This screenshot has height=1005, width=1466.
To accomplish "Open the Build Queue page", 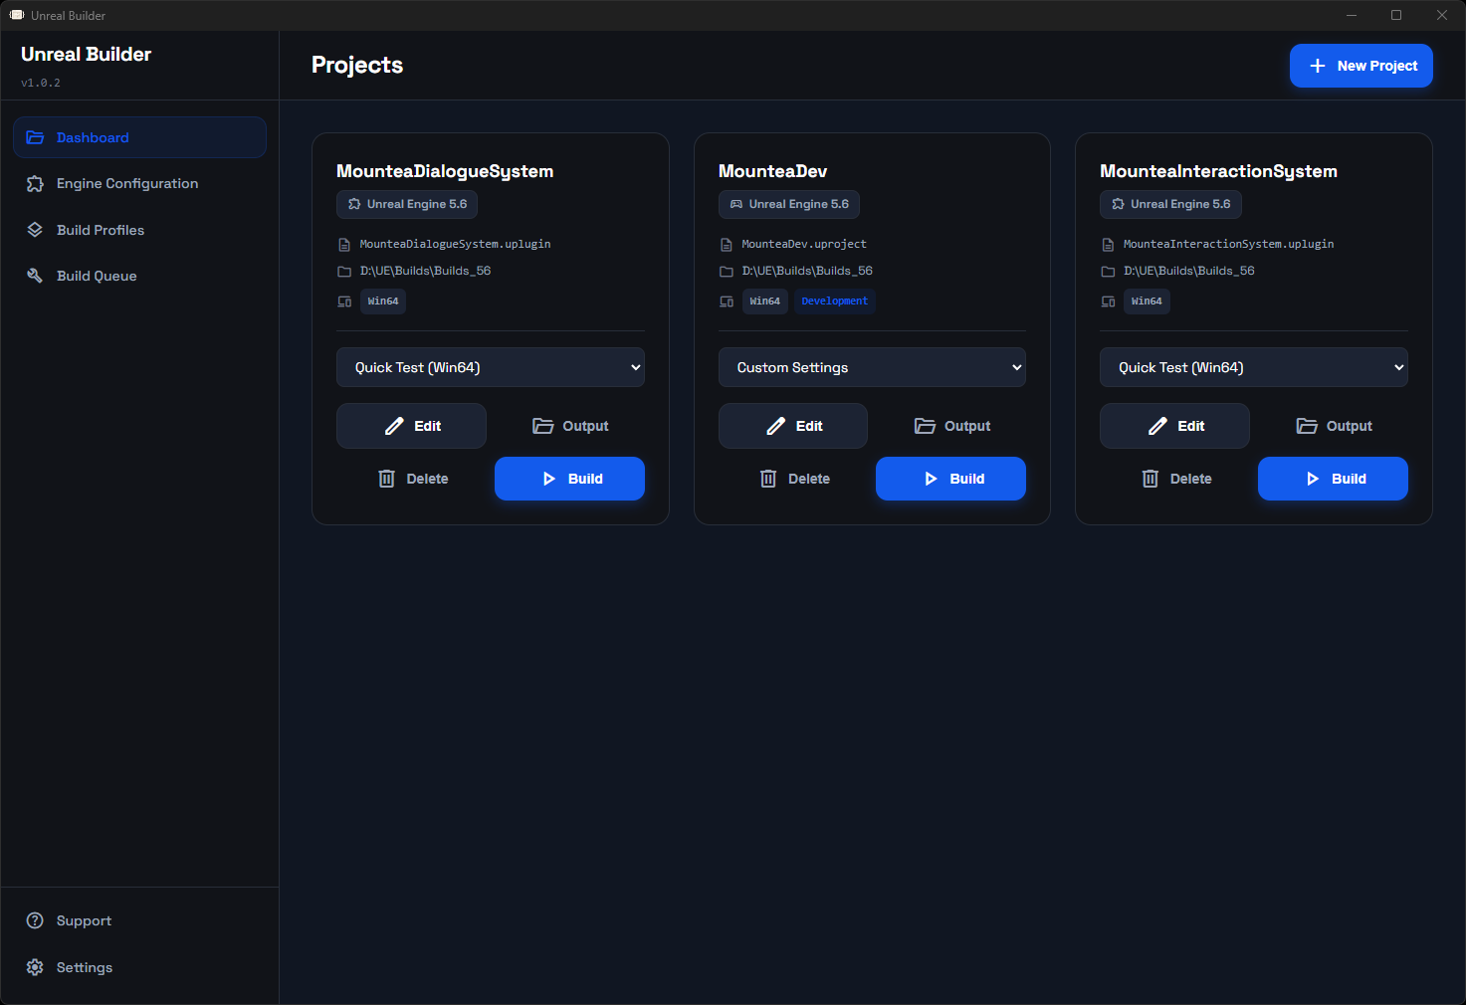I will pyautogui.click(x=139, y=276).
